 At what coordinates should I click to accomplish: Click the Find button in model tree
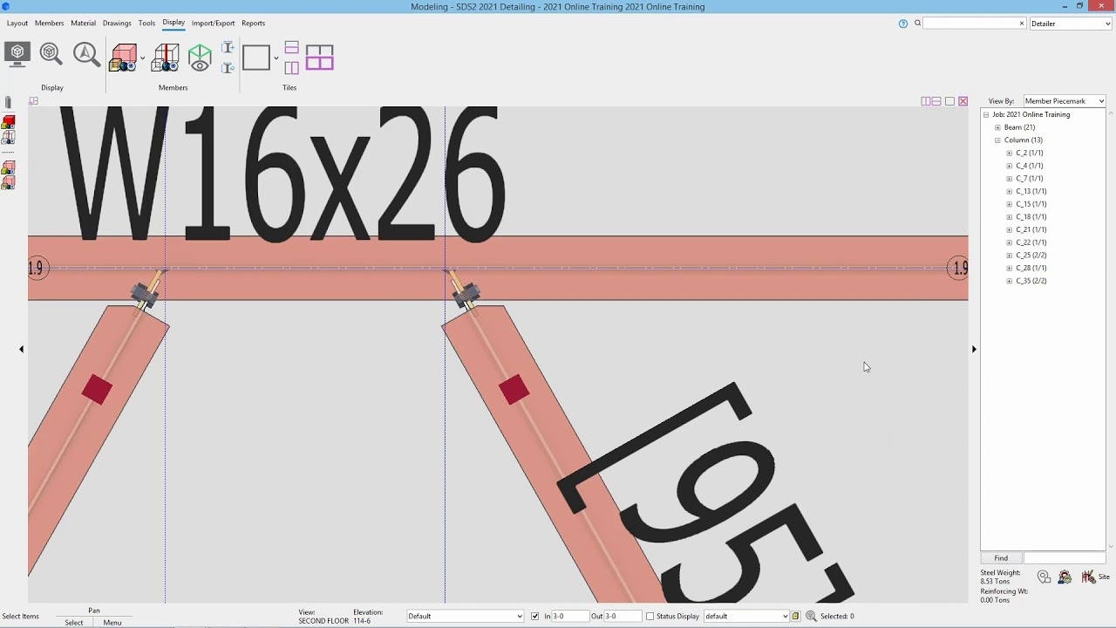(x=1001, y=558)
